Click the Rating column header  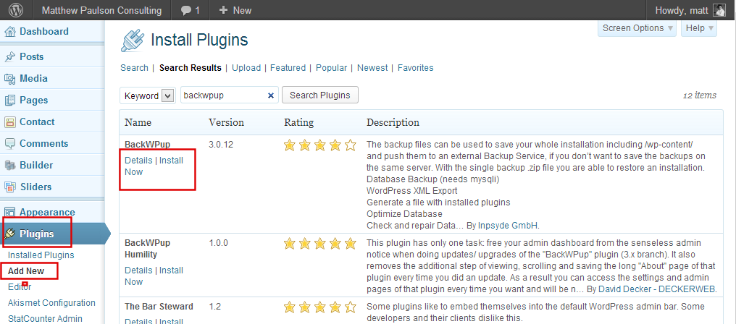point(299,123)
